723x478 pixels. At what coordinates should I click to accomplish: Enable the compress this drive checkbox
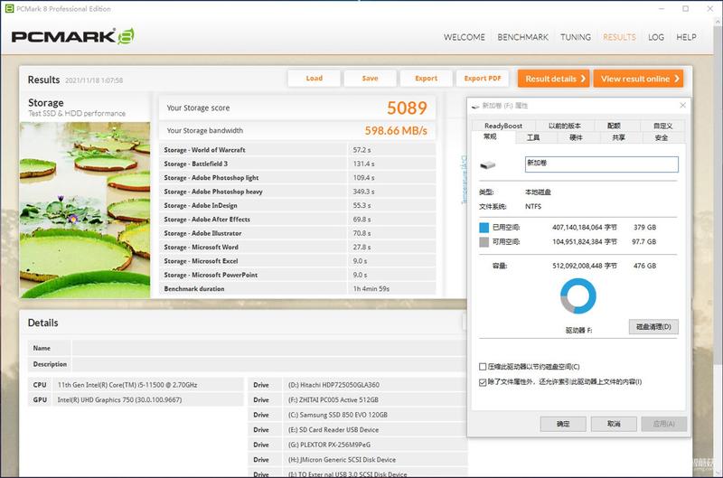click(483, 367)
